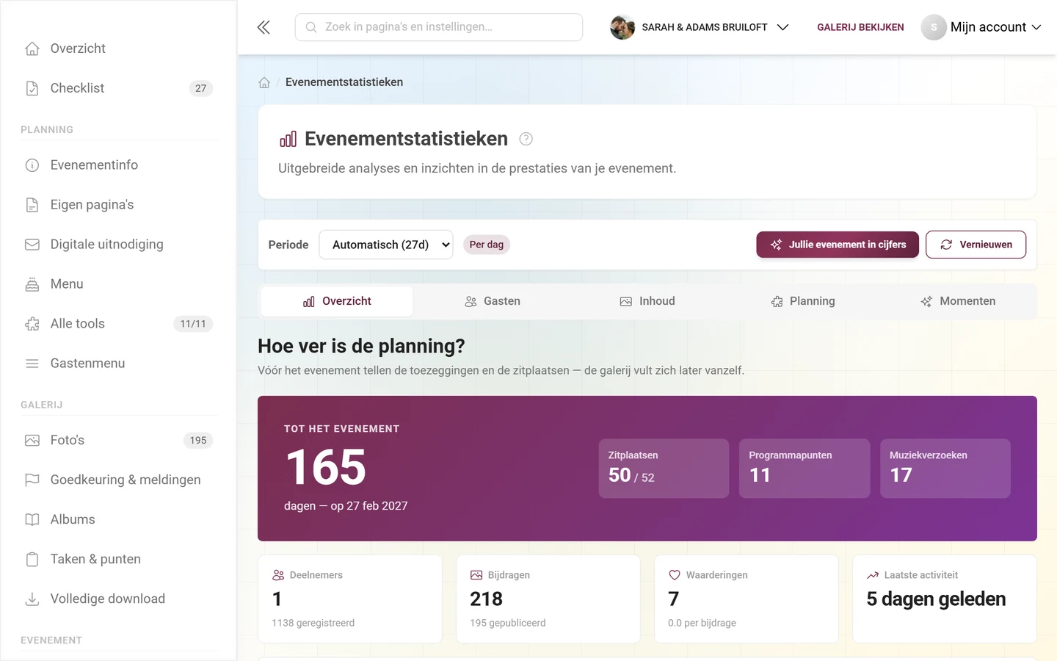Open the Mijn account dropdown

click(981, 27)
